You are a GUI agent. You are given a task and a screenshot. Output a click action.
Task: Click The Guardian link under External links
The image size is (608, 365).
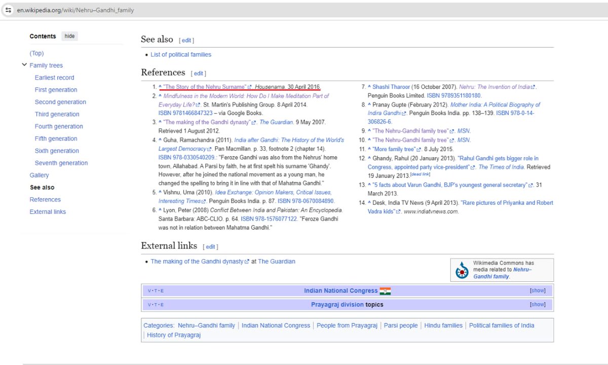[x=277, y=262]
